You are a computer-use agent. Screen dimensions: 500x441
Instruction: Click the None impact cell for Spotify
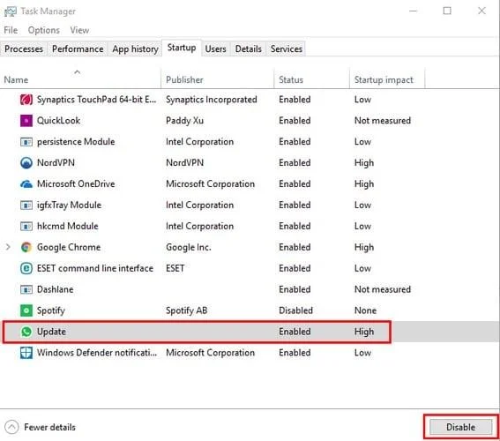(x=365, y=310)
